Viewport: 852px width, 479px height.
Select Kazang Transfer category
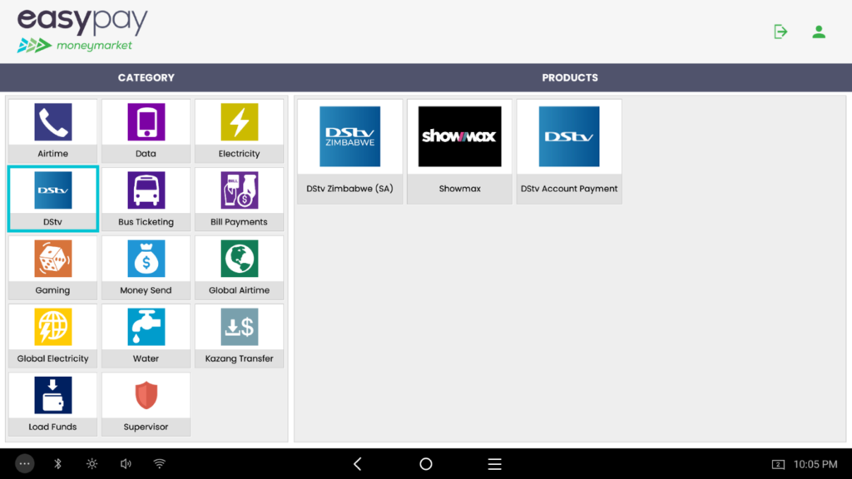point(239,336)
